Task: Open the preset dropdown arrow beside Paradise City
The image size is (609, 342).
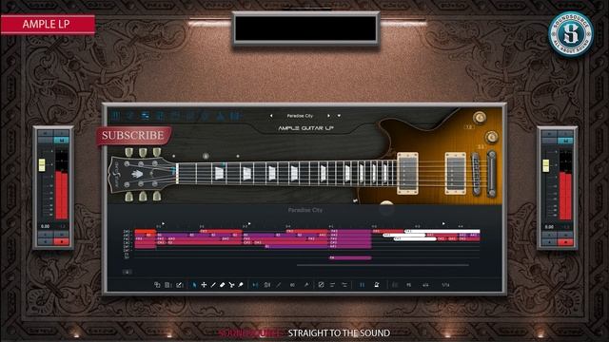Action: click(x=339, y=116)
